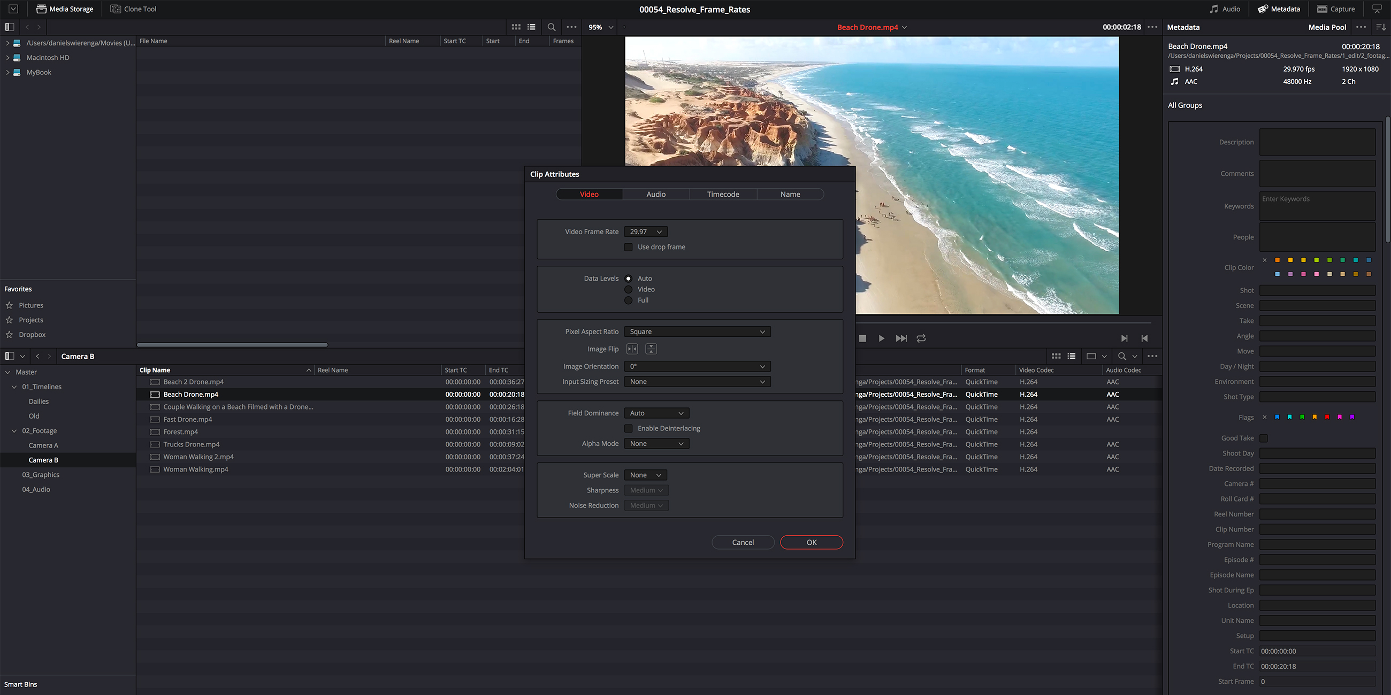Toggle the Media Storage panel
This screenshot has height=695, width=1391.
coord(64,9)
